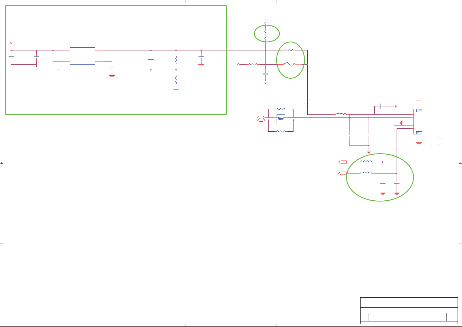Image resolution: width=462 pixels, height=327 pixels.
Task: Click the ground symbol under the voltage divider
Action: pyautogui.click(x=176, y=90)
